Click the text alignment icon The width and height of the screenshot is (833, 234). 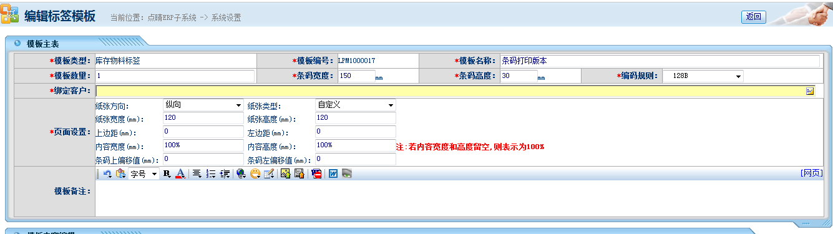(x=197, y=174)
